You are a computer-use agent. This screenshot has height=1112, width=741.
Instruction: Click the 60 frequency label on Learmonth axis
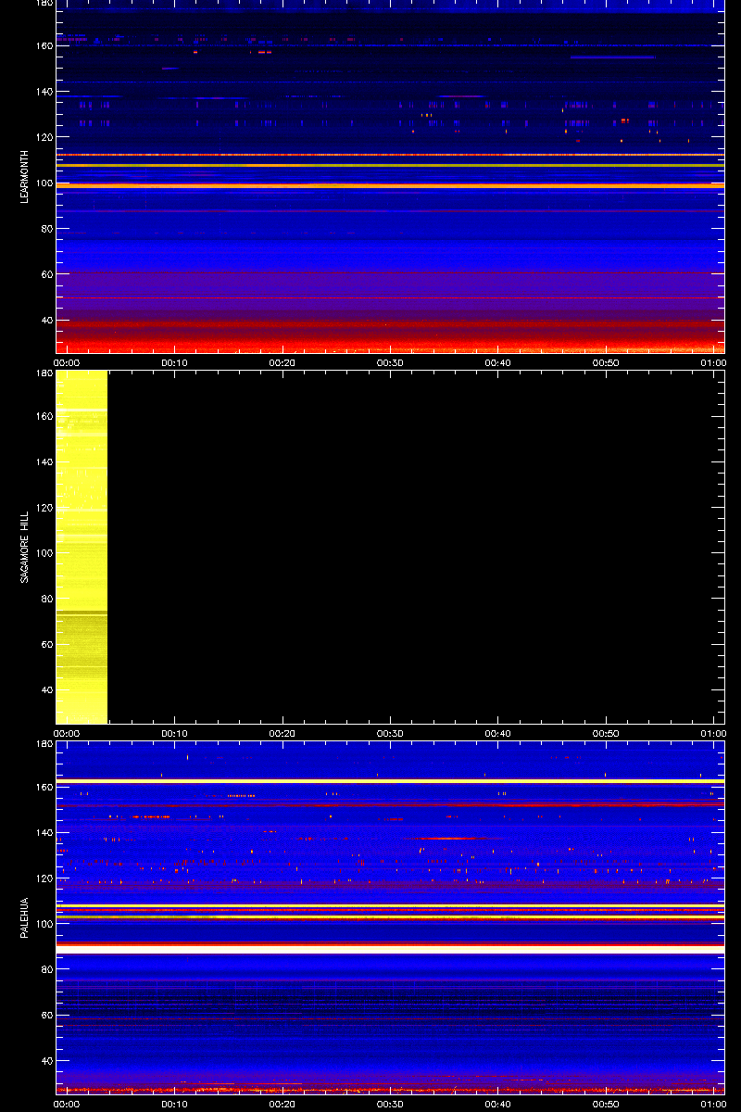[45, 274]
